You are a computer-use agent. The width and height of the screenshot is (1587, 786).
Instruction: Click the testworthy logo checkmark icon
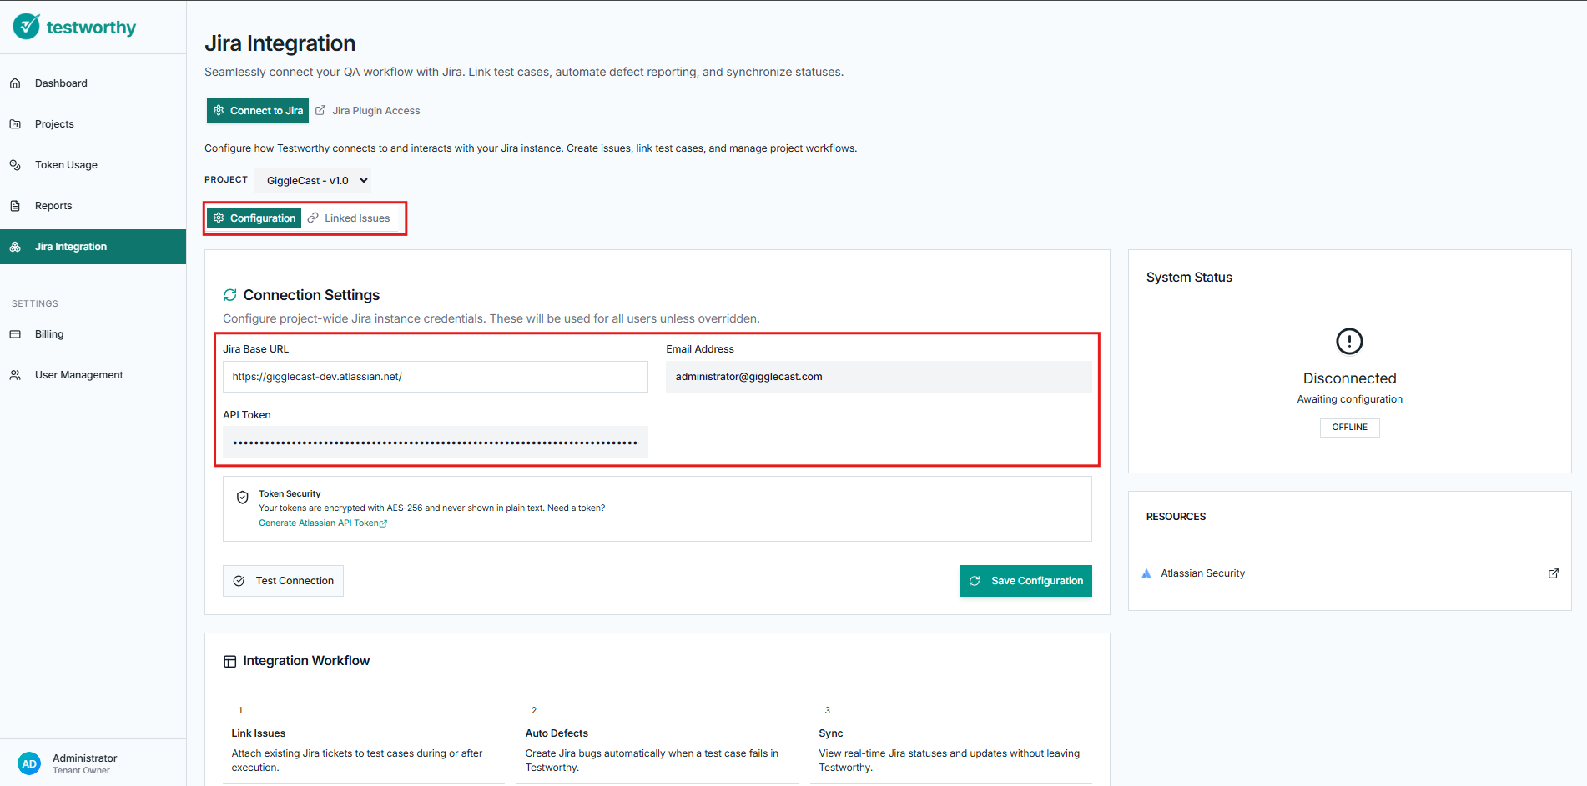click(x=27, y=27)
